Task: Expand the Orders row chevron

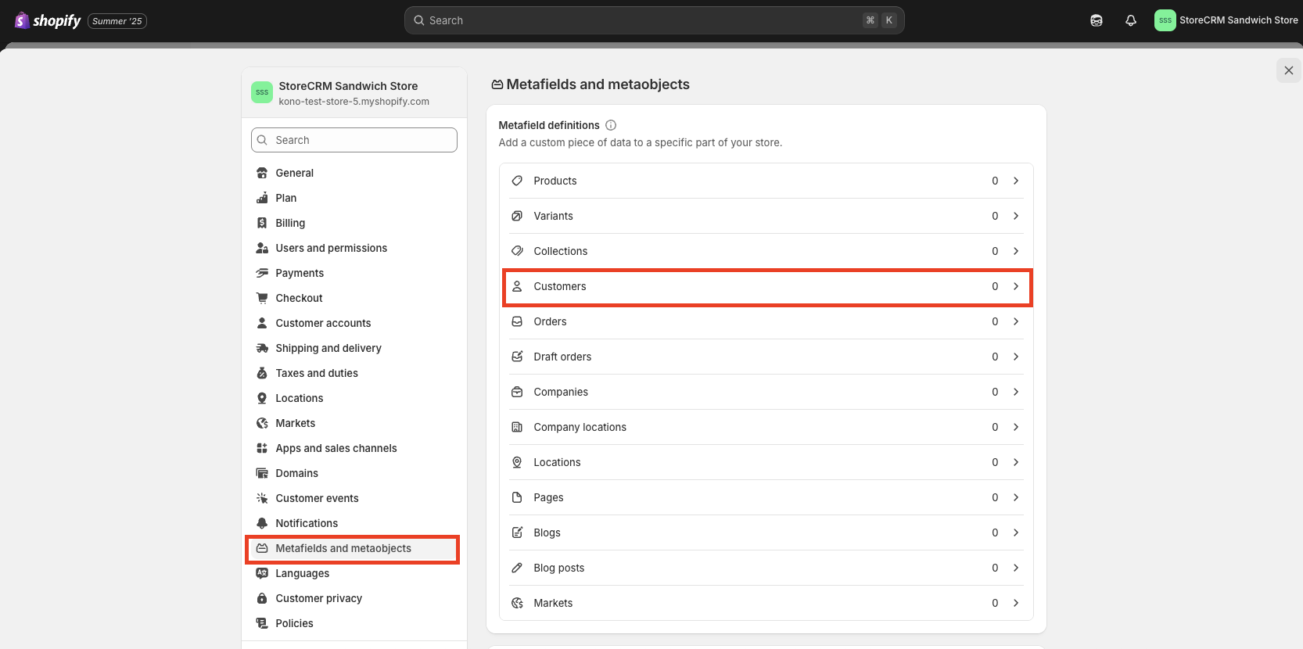Action: [x=1016, y=321]
